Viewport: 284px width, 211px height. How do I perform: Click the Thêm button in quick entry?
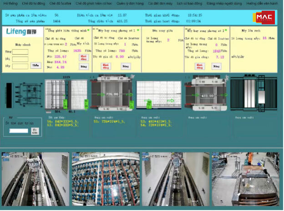(35, 65)
